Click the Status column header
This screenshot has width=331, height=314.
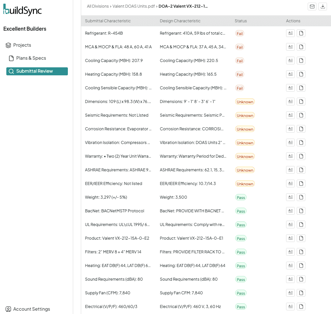pyautogui.click(x=241, y=21)
